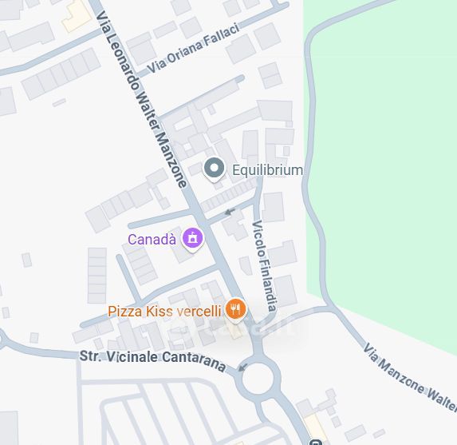The width and height of the screenshot is (457, 445).
Task: Open the Canadà purple shopping marker
Action: pyautogui.click(x=192, y=240)
